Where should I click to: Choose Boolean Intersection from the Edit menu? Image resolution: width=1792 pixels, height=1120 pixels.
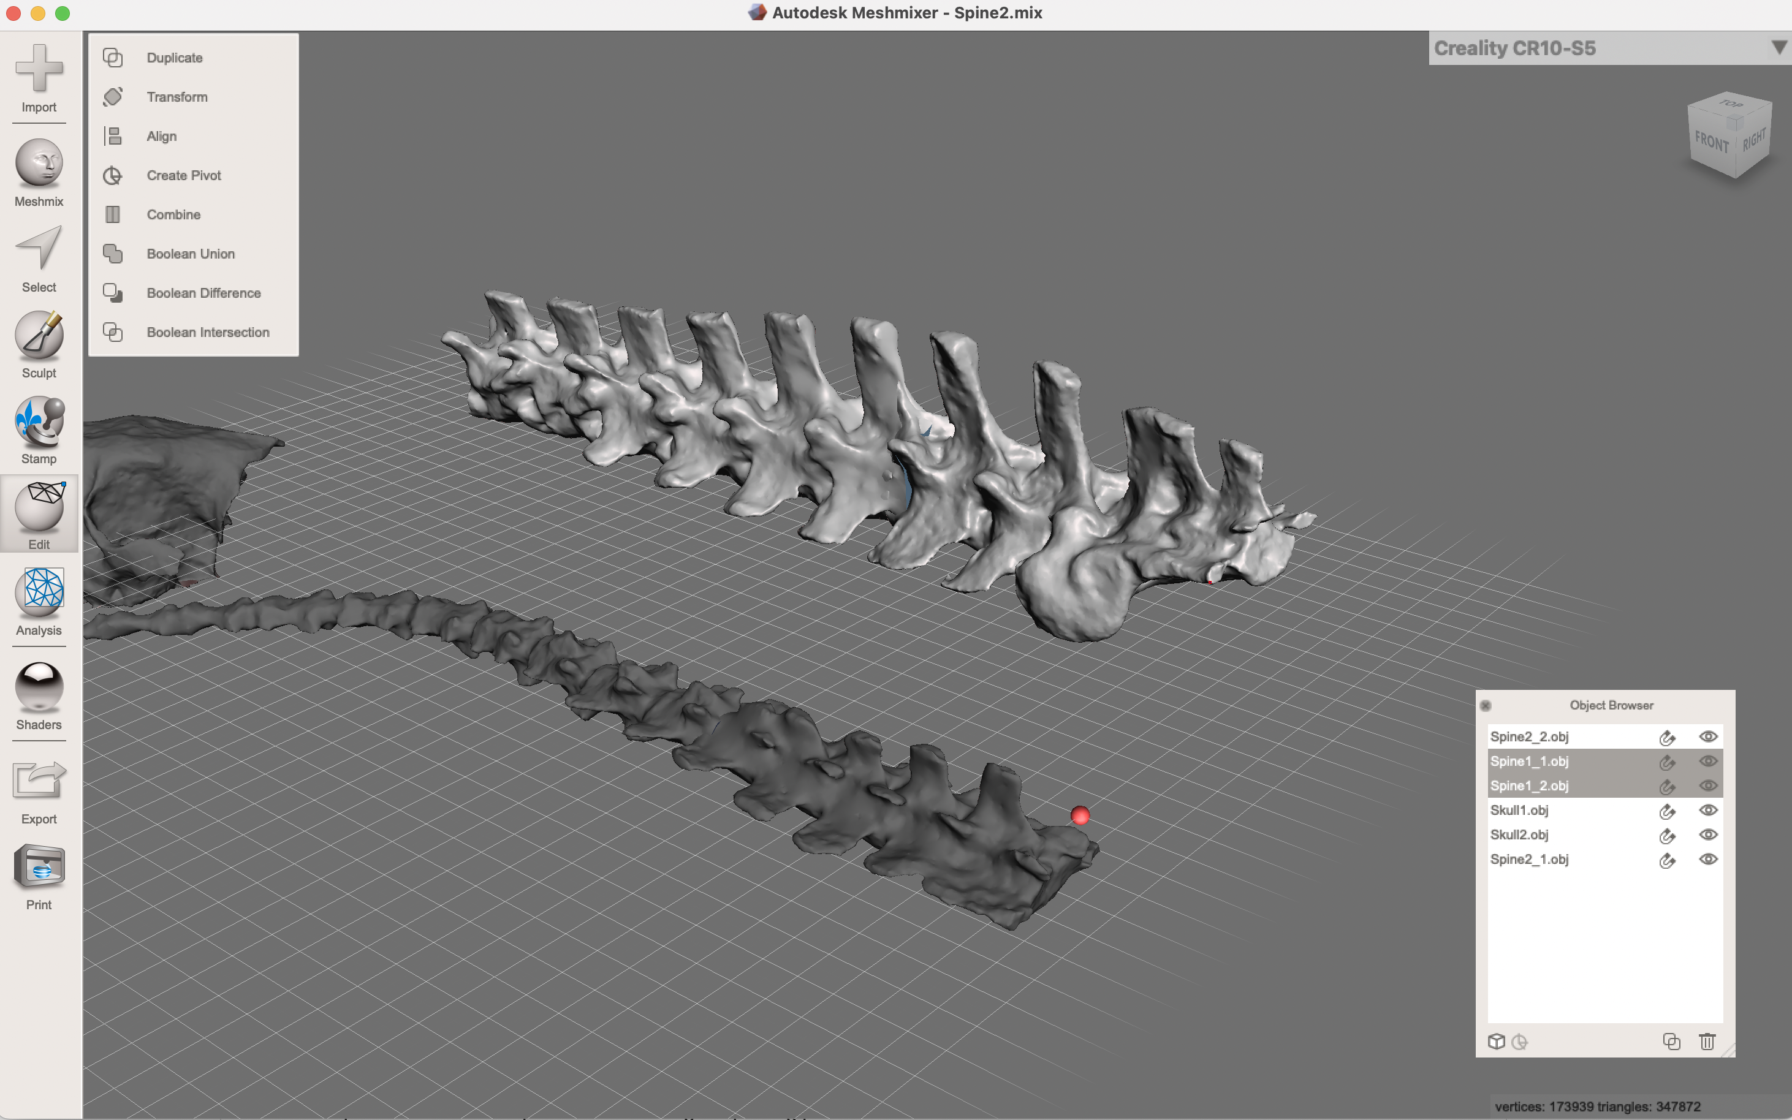pyautogui.click(x=208, y=333)
